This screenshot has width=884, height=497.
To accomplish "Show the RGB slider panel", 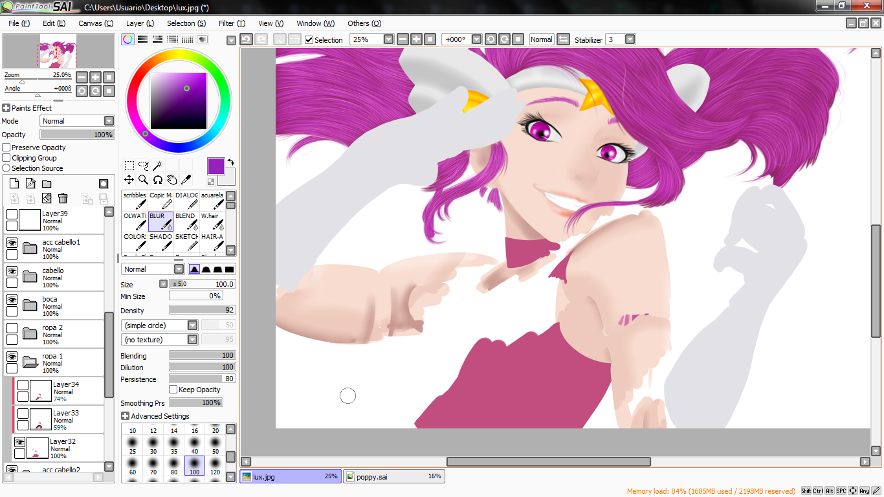I will (143, 39).
